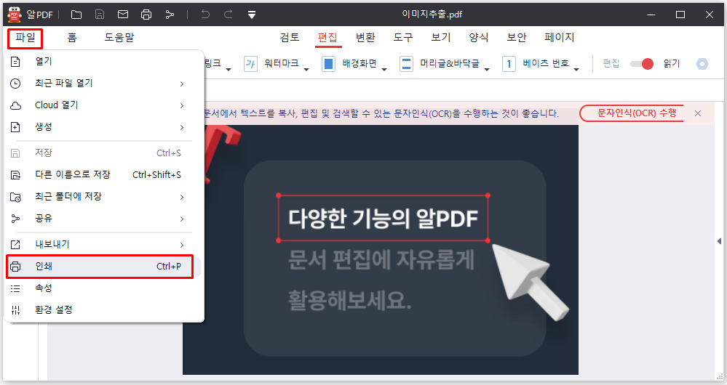Viewport: 727px width, 385px height.
Task: Expand the right side panel arrow
Action: click(x=719, y=241)
